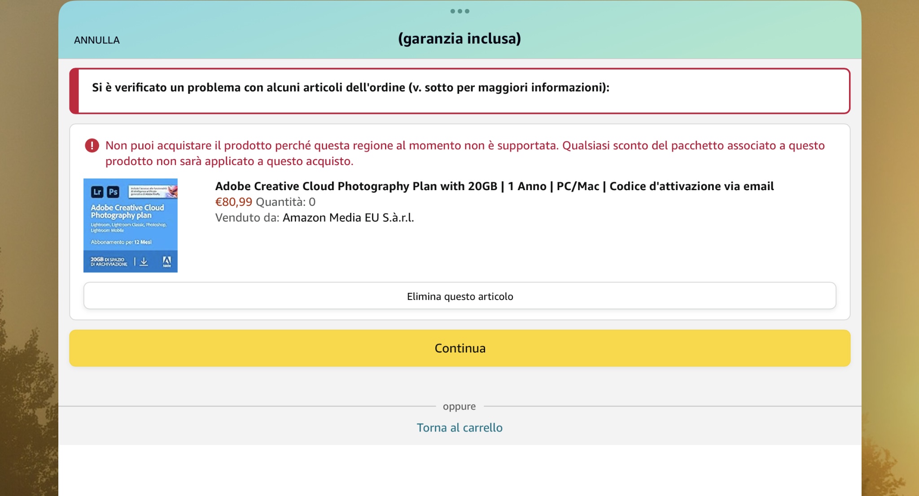
Task: Click the (garanzia inclusa) header title
Action: click(459, 39)
